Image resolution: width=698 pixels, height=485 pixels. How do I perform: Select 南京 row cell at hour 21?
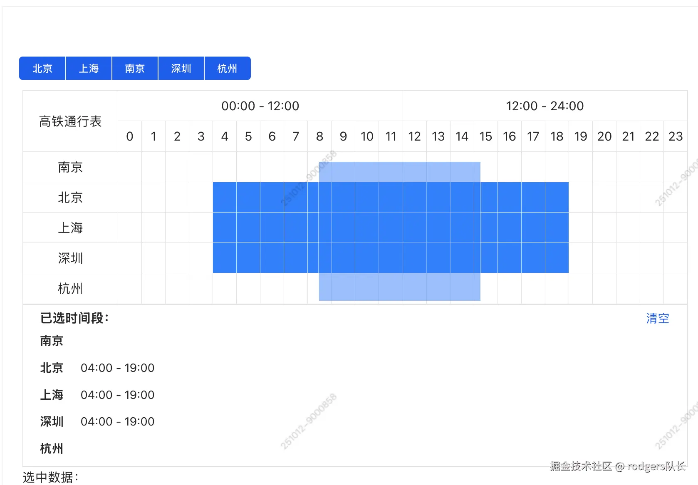pyautogui.click(x=628, y=167)
